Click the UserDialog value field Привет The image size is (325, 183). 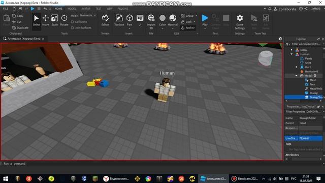pyautogui.click(x=310, y=138)
